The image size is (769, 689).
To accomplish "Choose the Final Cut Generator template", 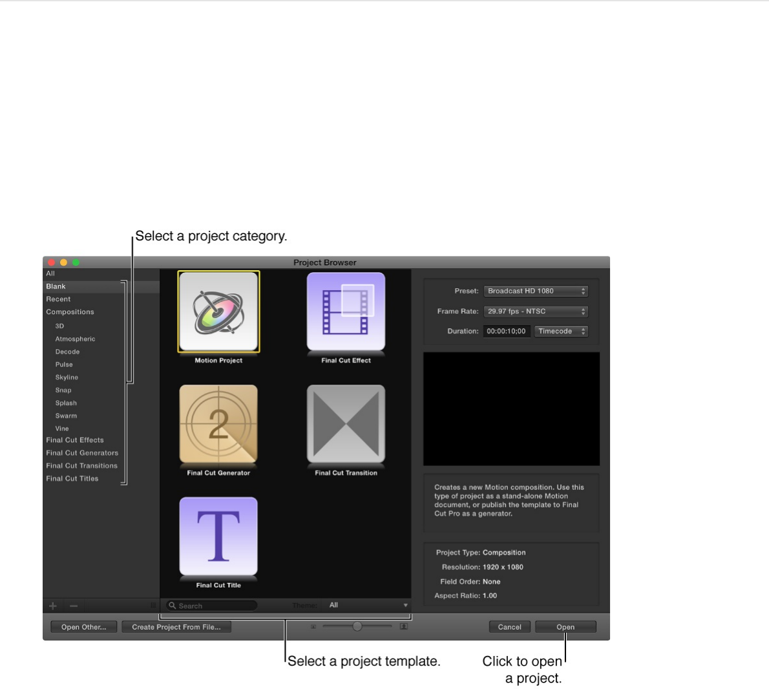I will (218, 424).
